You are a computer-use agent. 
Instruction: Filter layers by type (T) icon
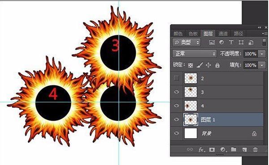[231, 42]
